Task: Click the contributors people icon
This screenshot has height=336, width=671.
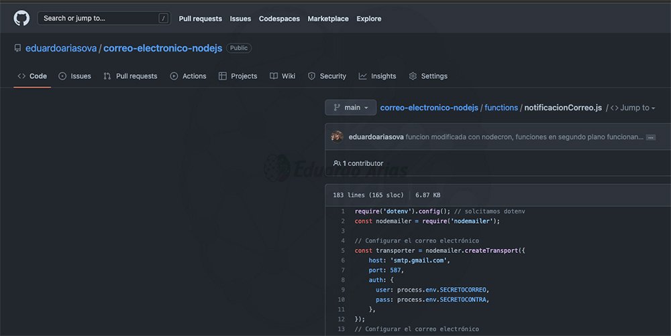Action: click(x=338, y=163)
